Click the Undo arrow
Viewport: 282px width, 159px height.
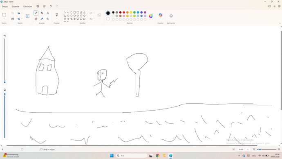pyautogui.click(x=51, y=6)
